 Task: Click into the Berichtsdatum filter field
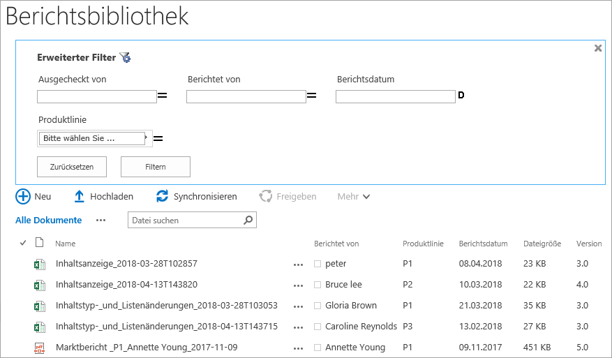pos(396,96)
